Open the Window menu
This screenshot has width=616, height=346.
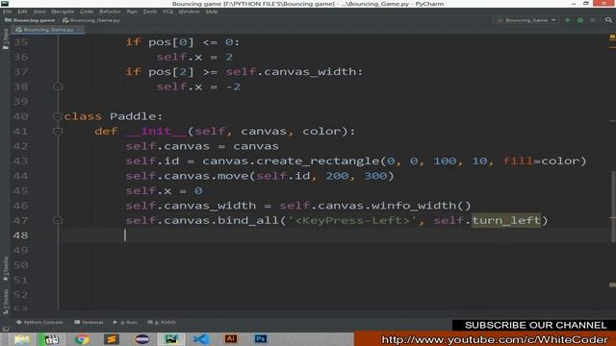[189, 12]
